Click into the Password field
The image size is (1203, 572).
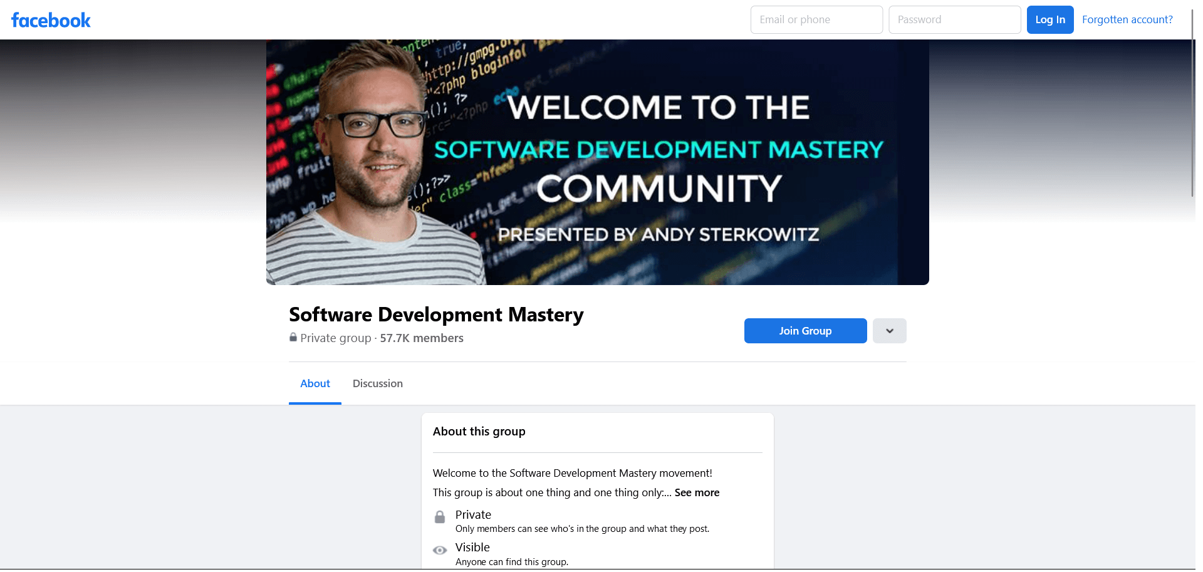(954, 19)
